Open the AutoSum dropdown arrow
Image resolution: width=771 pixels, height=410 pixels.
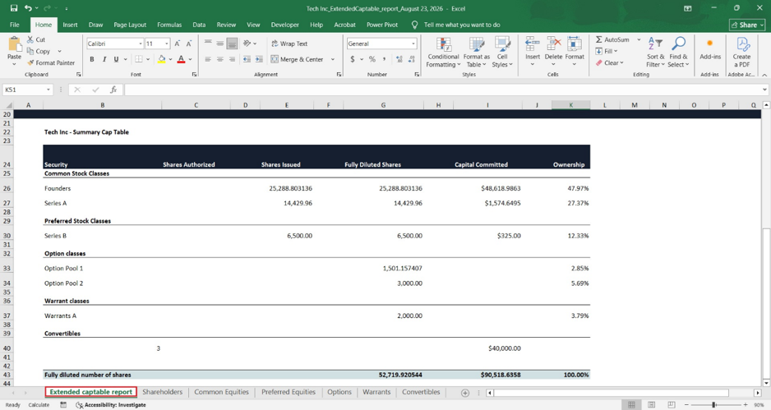(639, 39)
